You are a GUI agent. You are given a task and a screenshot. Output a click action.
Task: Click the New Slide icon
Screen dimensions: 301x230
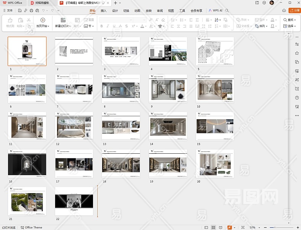tap(63, 20)
